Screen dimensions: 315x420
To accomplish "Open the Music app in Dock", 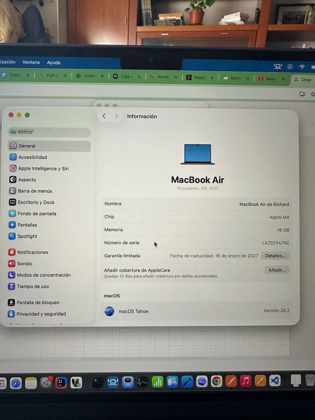I will (x=246, y=381).
